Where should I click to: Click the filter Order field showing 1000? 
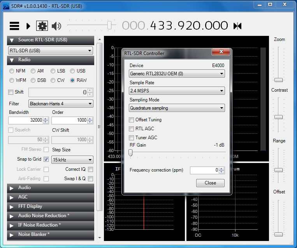tap(69, 120)
